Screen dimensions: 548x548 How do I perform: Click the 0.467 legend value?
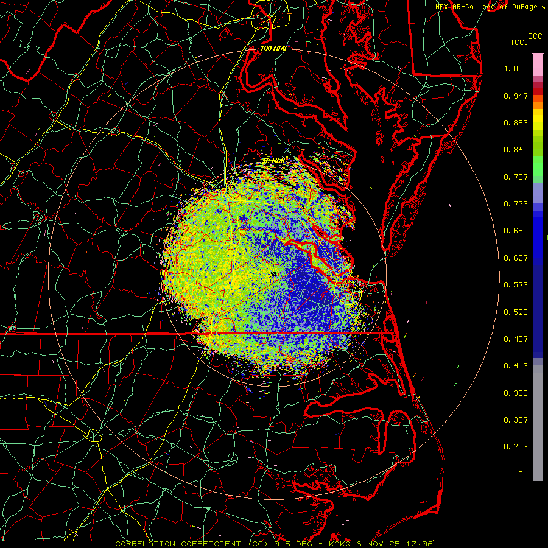516,339
